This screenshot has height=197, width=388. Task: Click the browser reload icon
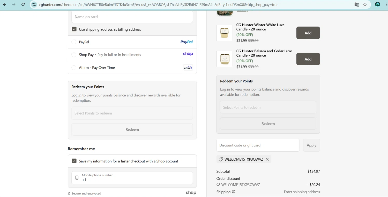point(23,4)
